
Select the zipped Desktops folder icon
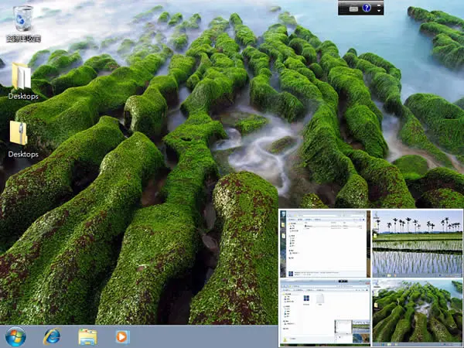tap(19, 133)
